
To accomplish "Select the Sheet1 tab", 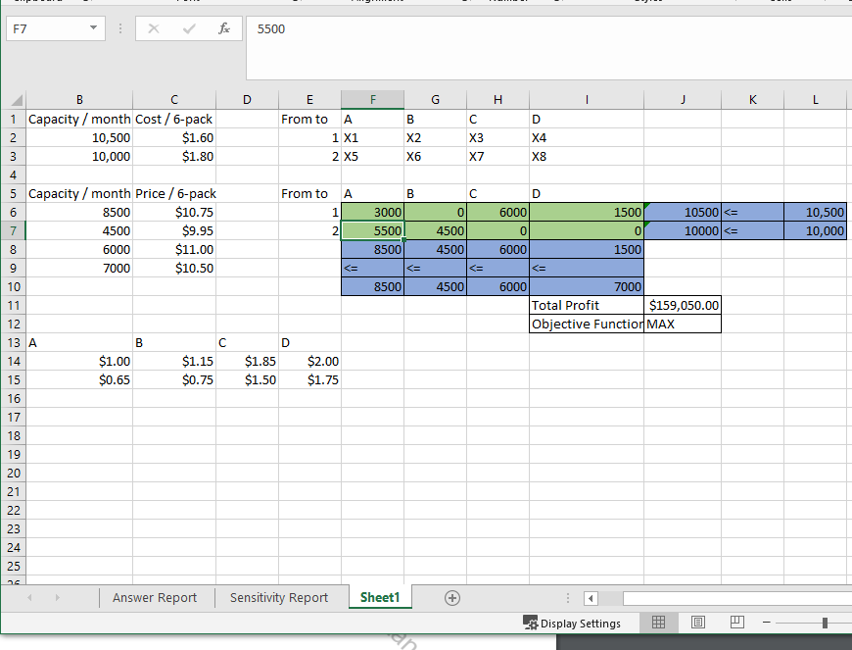I will pos(380,597).
